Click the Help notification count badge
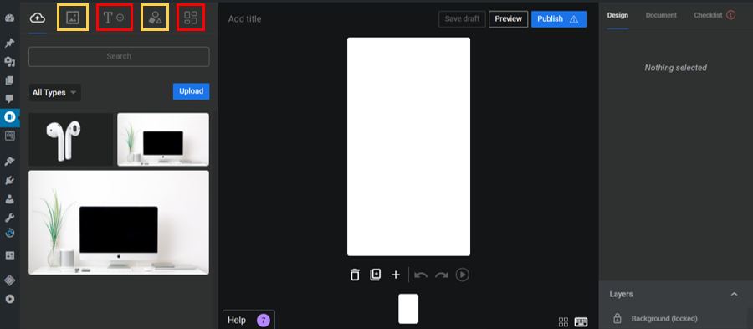Image resolution: width=753 pixels, height=329 pixels. click(263, 321)
